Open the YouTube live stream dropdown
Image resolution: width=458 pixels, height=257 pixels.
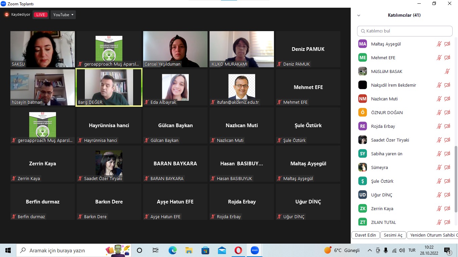tap(63, 15)
